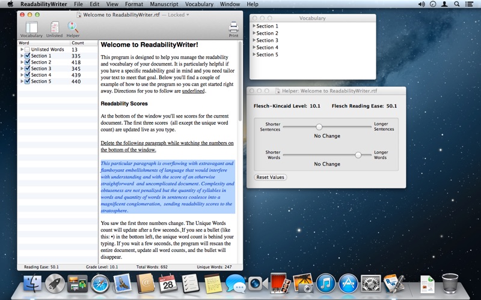
Task: Open System Preferences gear icon
Action: tap(370, 283)
